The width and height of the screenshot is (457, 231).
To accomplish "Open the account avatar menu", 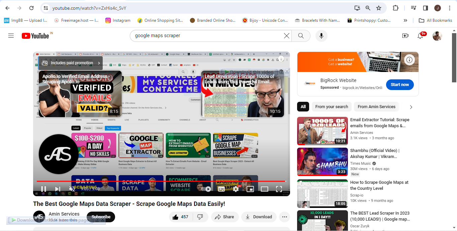I will 437,36.
